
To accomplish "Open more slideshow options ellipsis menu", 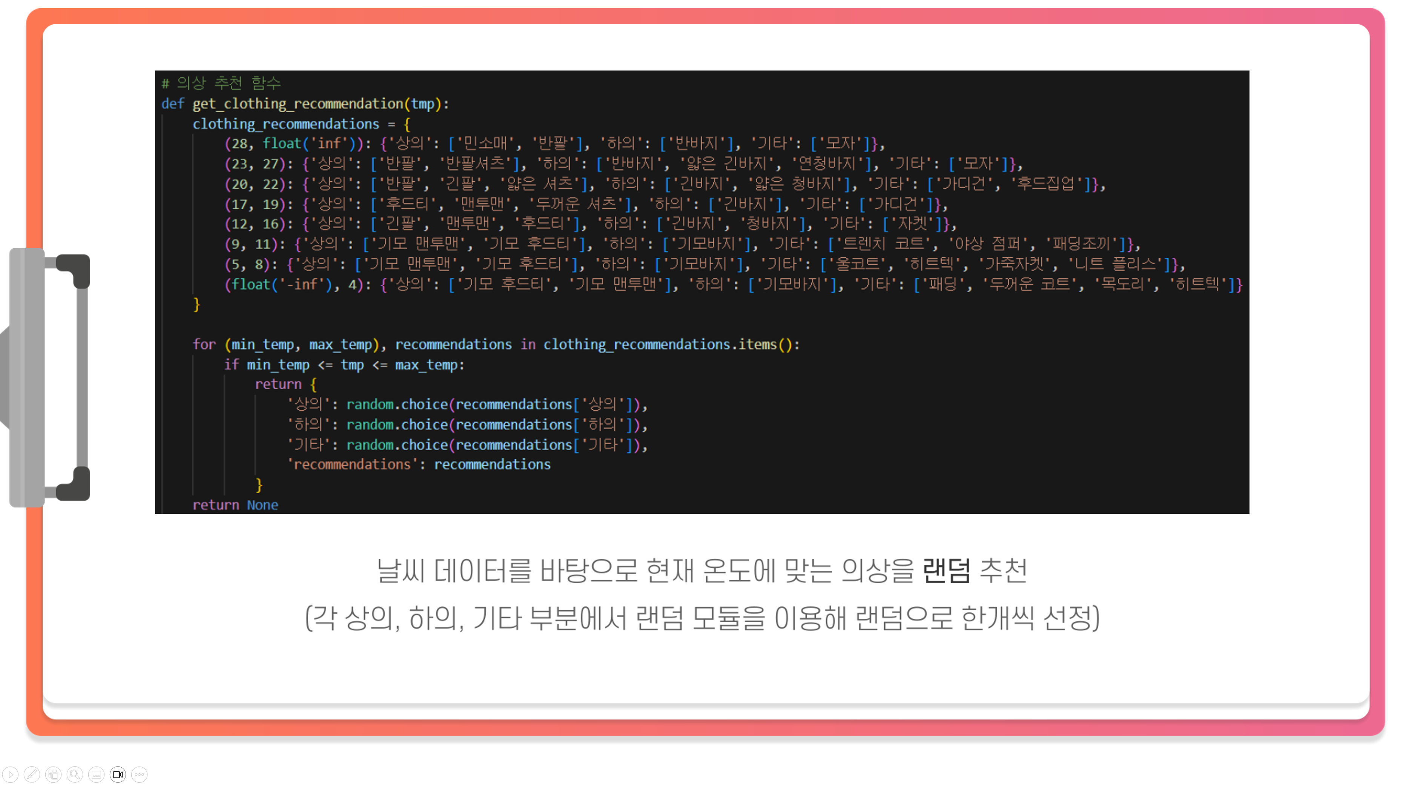I will click(140, 774).
